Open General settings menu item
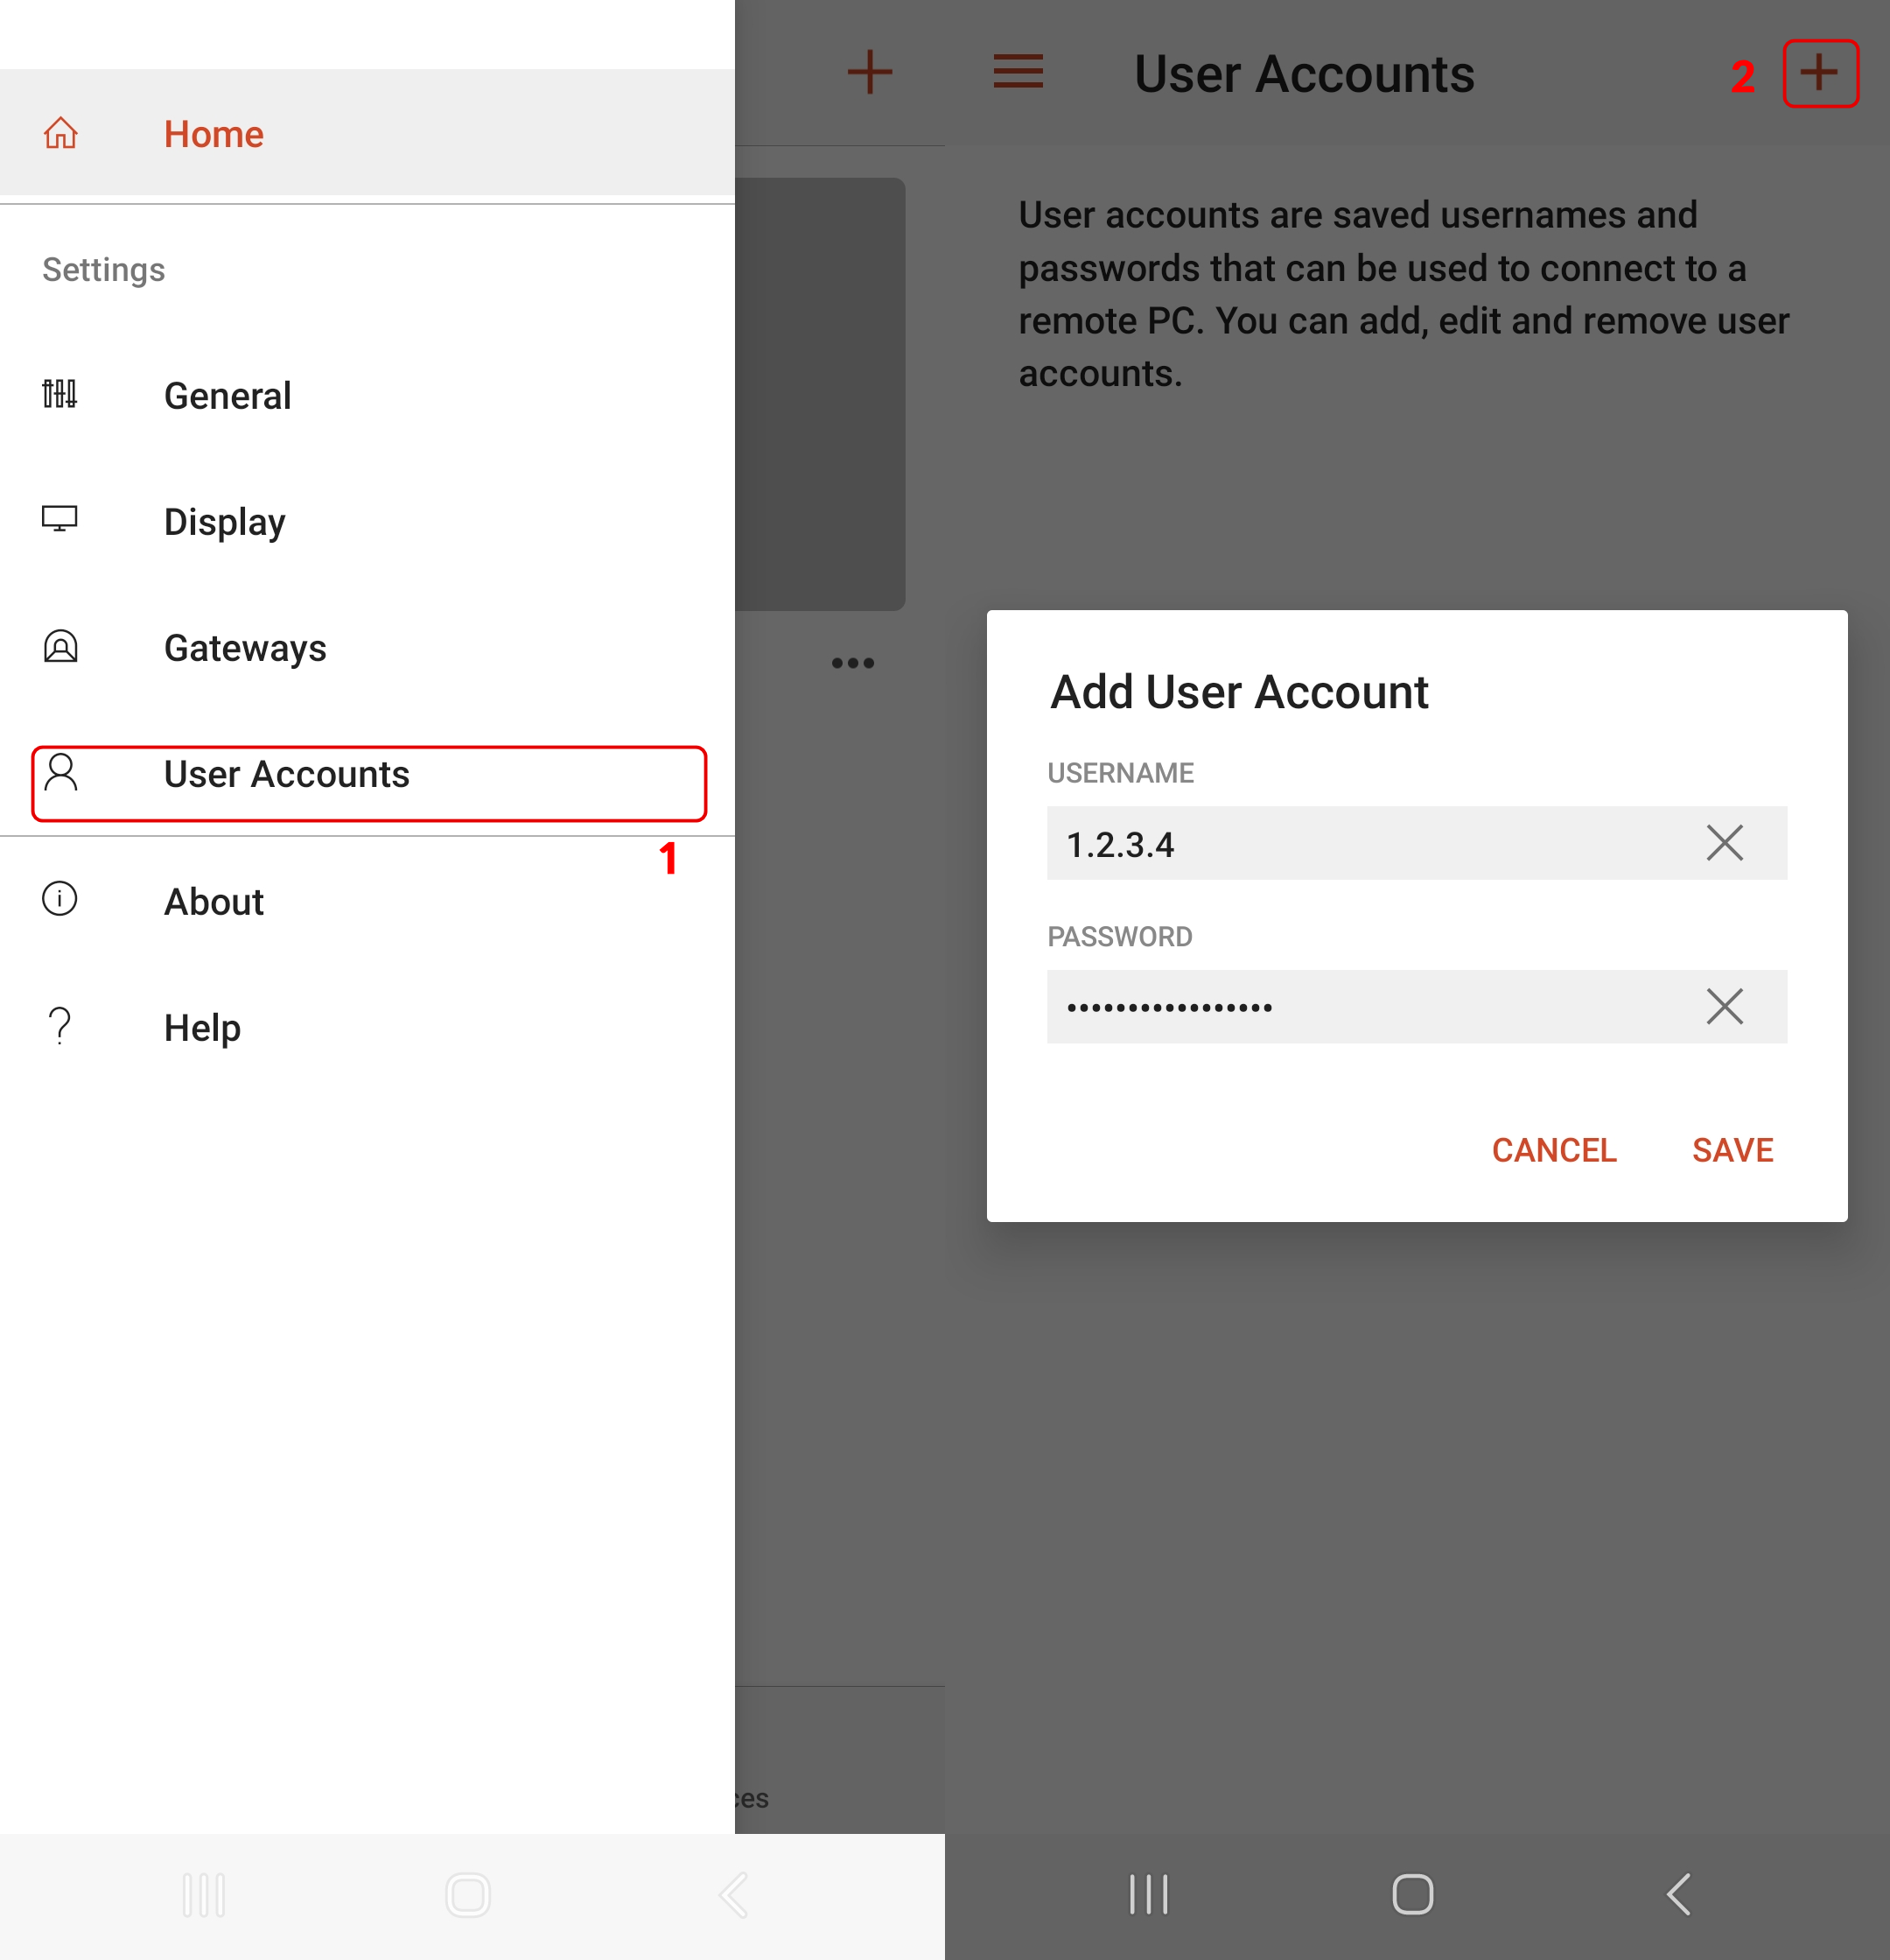1890x1960 pixels. click(x=227, y=396)
